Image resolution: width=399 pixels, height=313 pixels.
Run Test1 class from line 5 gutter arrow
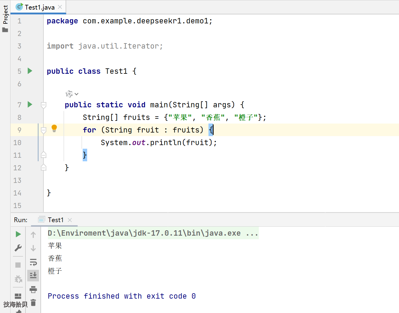(30, 71)
